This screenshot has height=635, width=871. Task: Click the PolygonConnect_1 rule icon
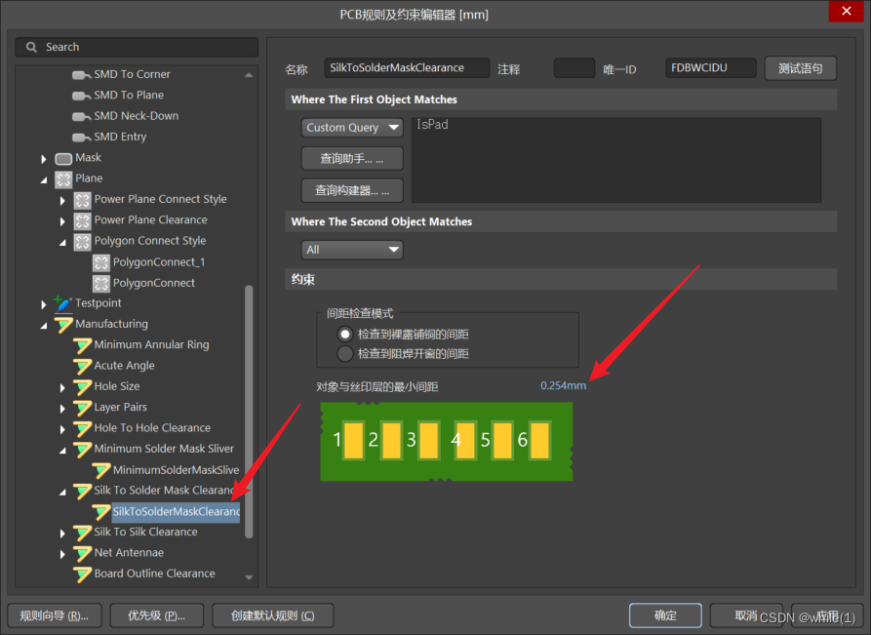[101, 262]
